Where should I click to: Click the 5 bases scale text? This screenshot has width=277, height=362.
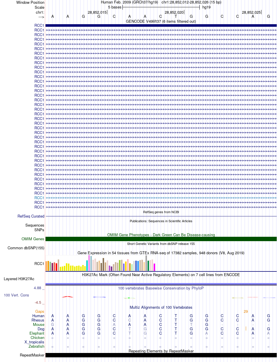pyautogui.click(x=115, y=7)
